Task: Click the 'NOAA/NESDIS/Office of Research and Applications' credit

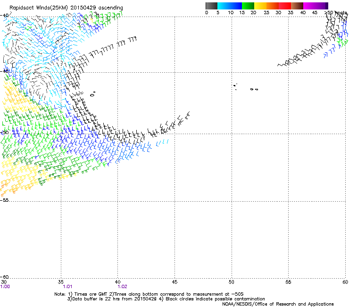Action: (x=278, y=304)
